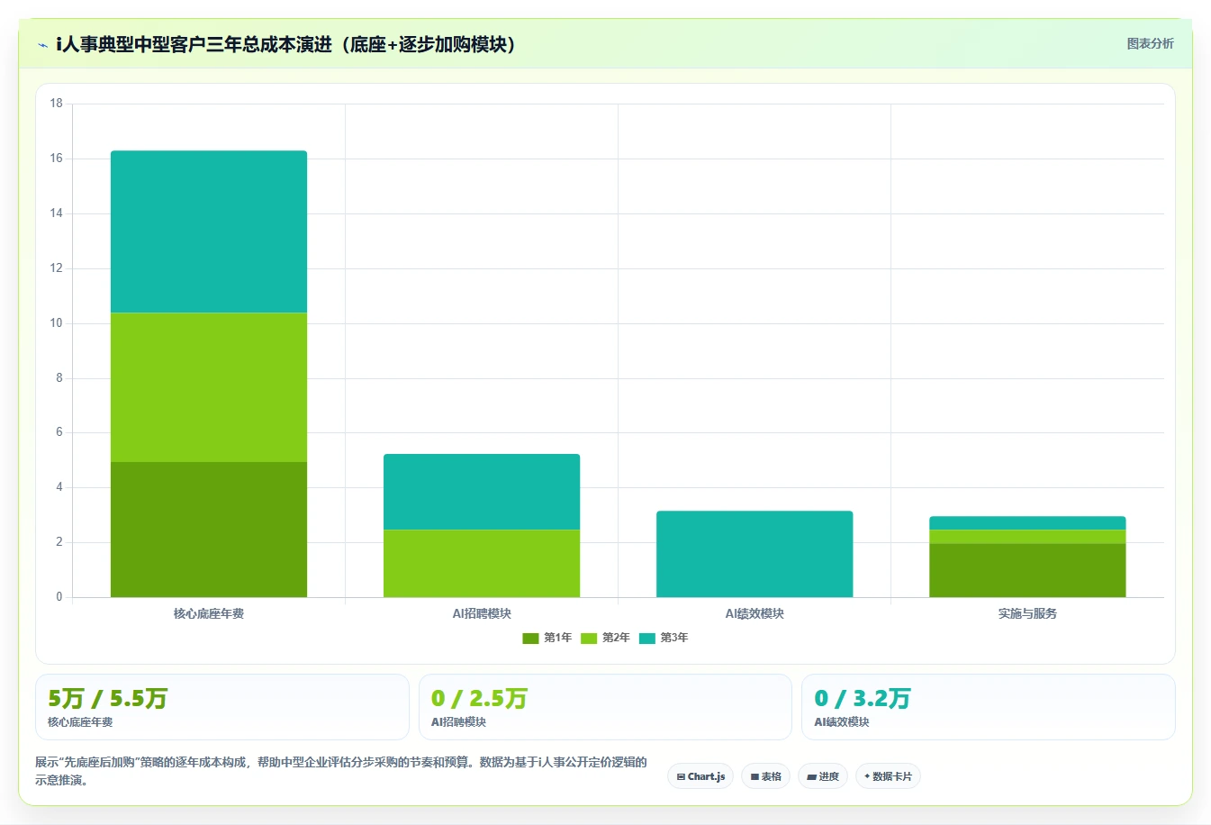Click the 第1年 legend label
The height and width of the screenshot is (825, 1211).
557,638
